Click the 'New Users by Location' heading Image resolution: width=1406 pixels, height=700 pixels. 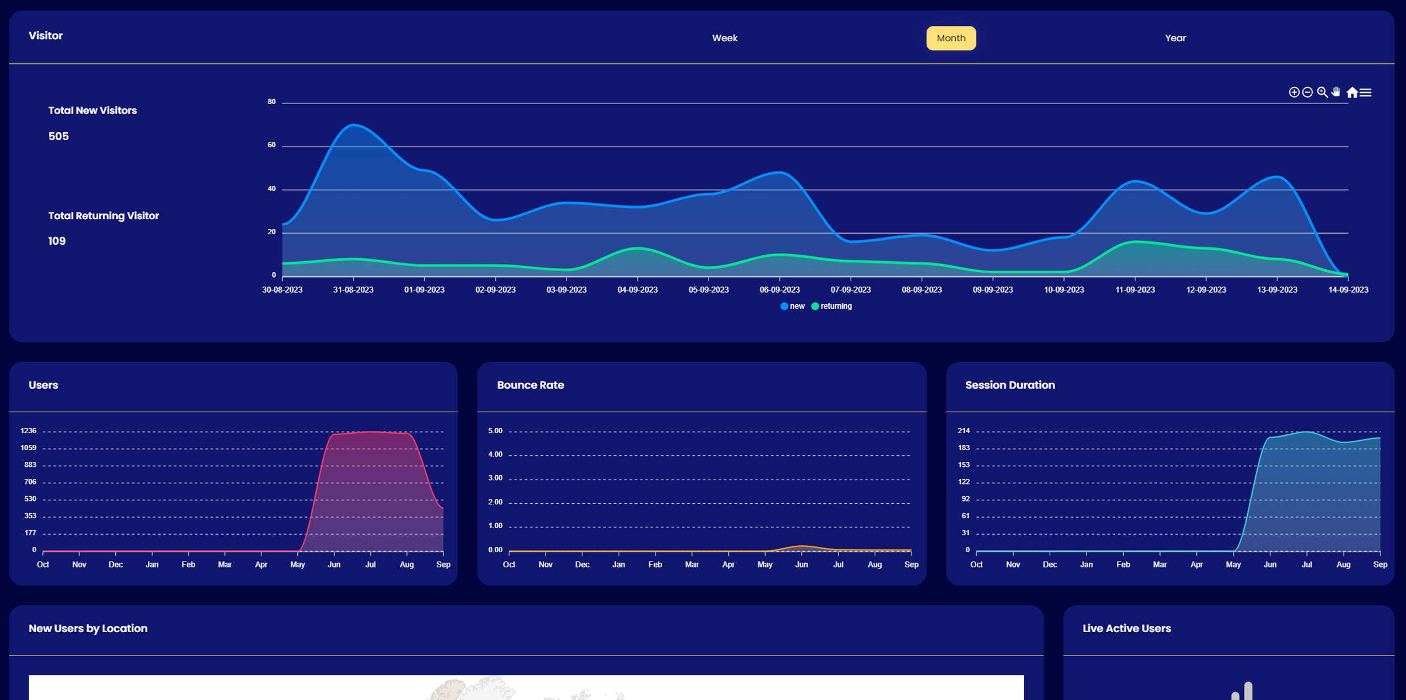(x=88, y=628)
